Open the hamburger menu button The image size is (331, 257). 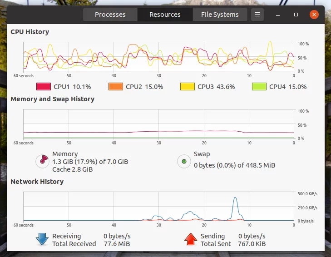(257, 15)
